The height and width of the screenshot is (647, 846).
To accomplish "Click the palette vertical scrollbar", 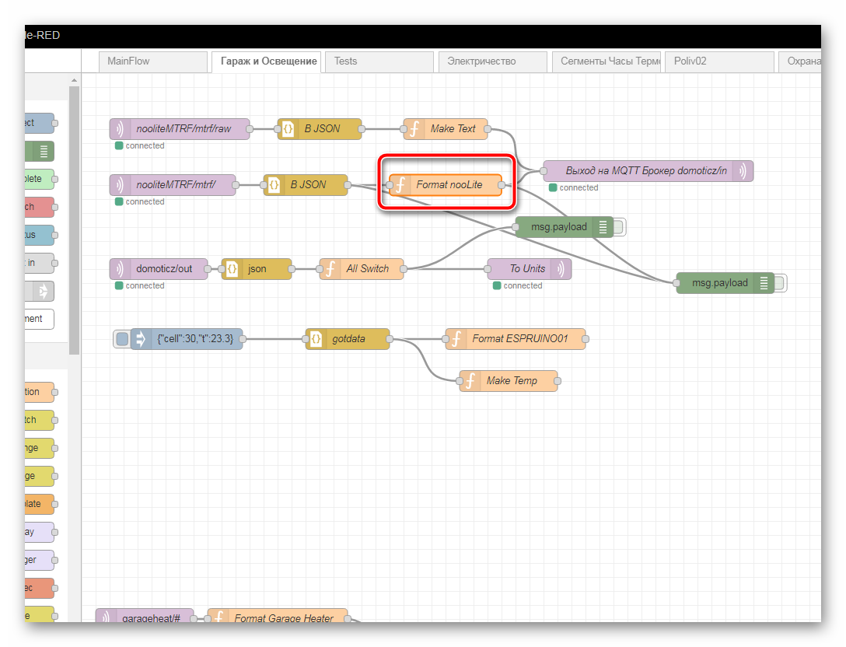I will click(75, 218).
